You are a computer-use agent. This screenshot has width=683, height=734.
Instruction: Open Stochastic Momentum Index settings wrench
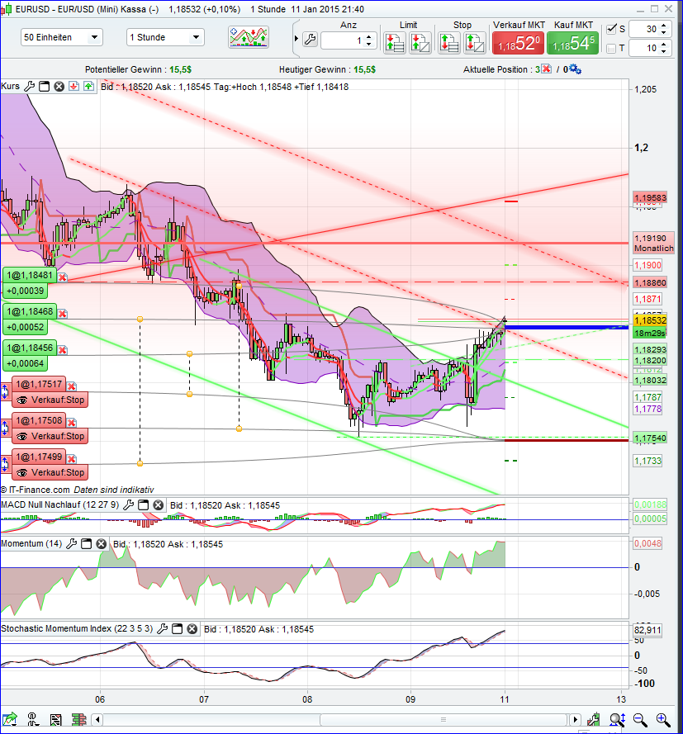pyautogui.click(x=163, y=629)
